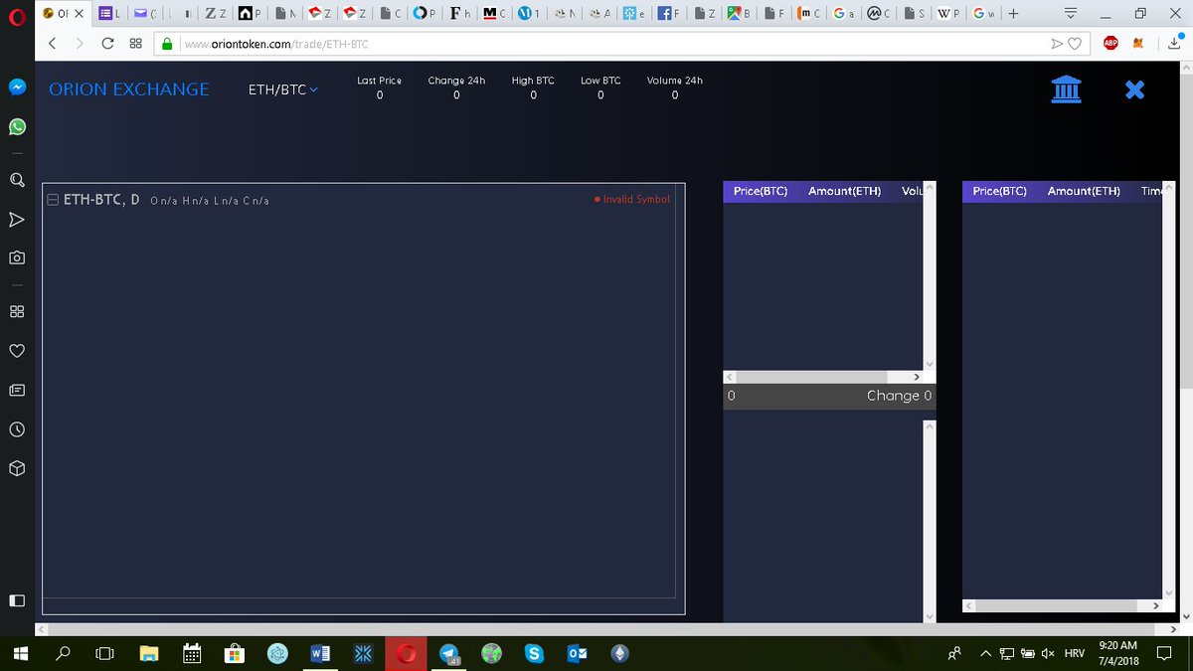Reload the page with the refresh icon
The width and height of the screenshot is (1193, 671).
[x=107, y=44]
